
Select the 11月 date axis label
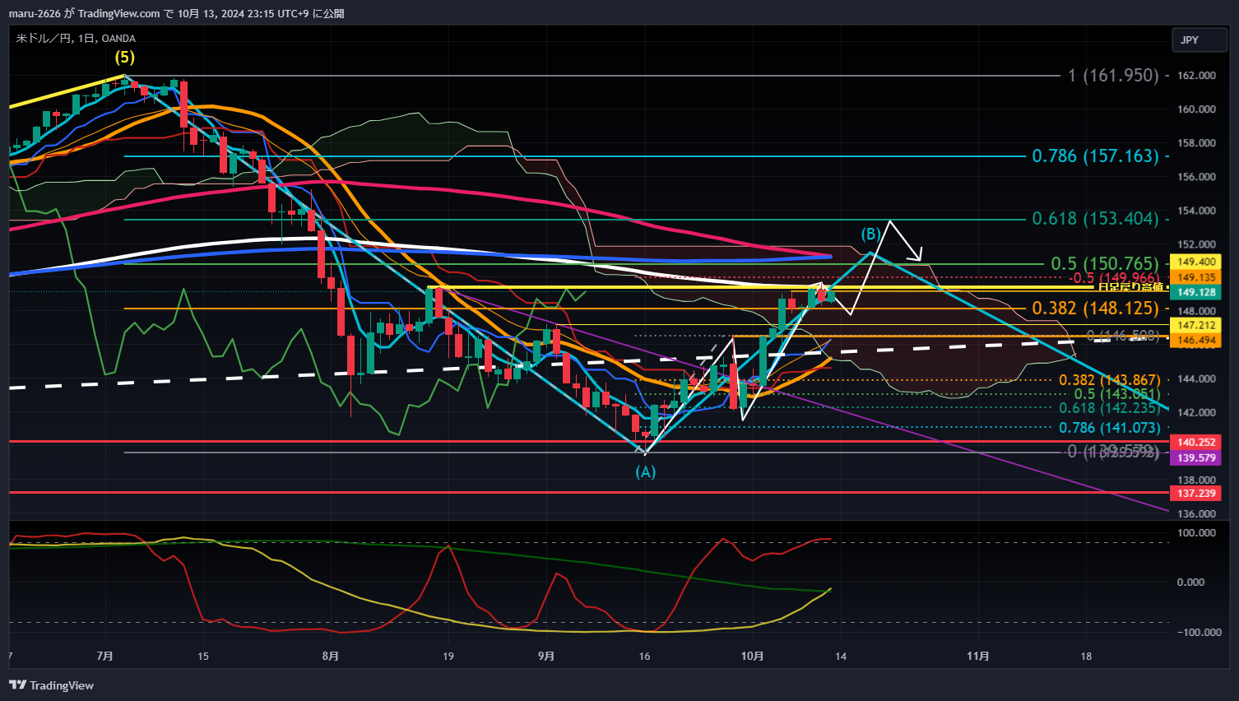coord(977,656)
